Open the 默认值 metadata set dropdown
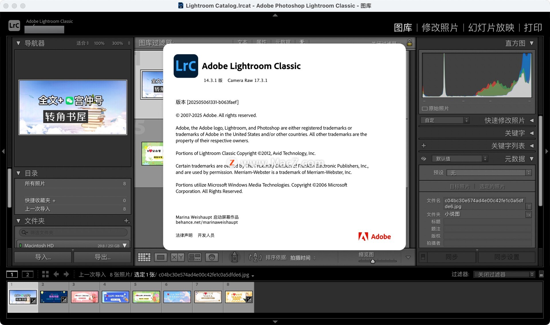The height and width of the screenshot is (325, 550). point(460,159)
